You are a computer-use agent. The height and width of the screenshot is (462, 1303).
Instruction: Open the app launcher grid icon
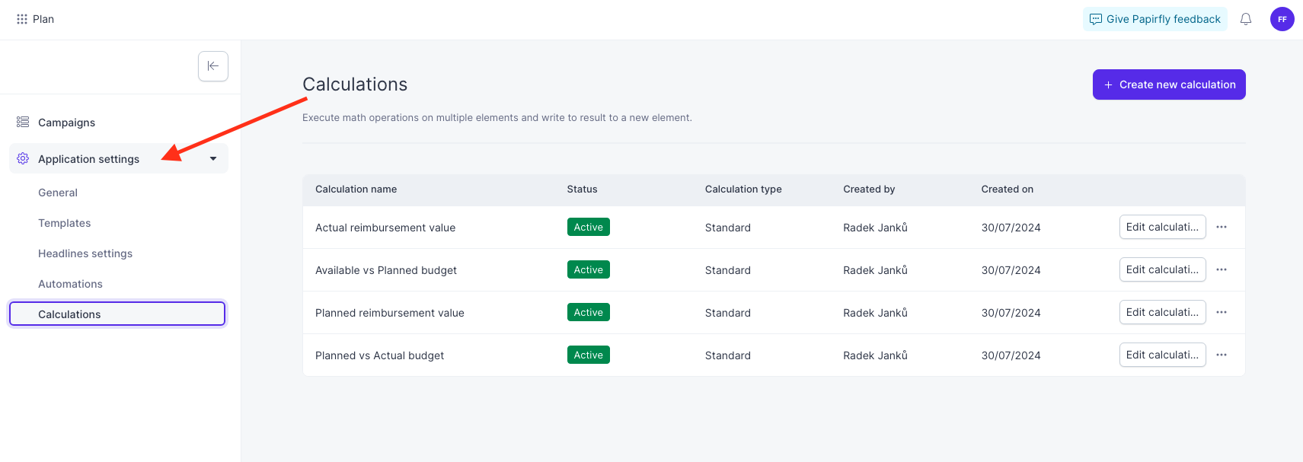pos(22,19)
